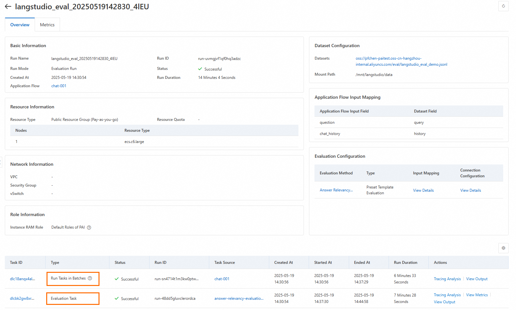Click the refresh icon at top right
This screenshot has height=310, width=516.
[x=503, y=6]
